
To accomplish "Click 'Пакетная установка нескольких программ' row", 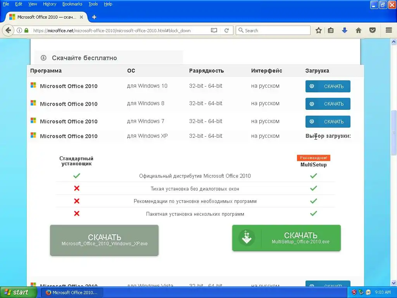I will [x=195, y=214].
